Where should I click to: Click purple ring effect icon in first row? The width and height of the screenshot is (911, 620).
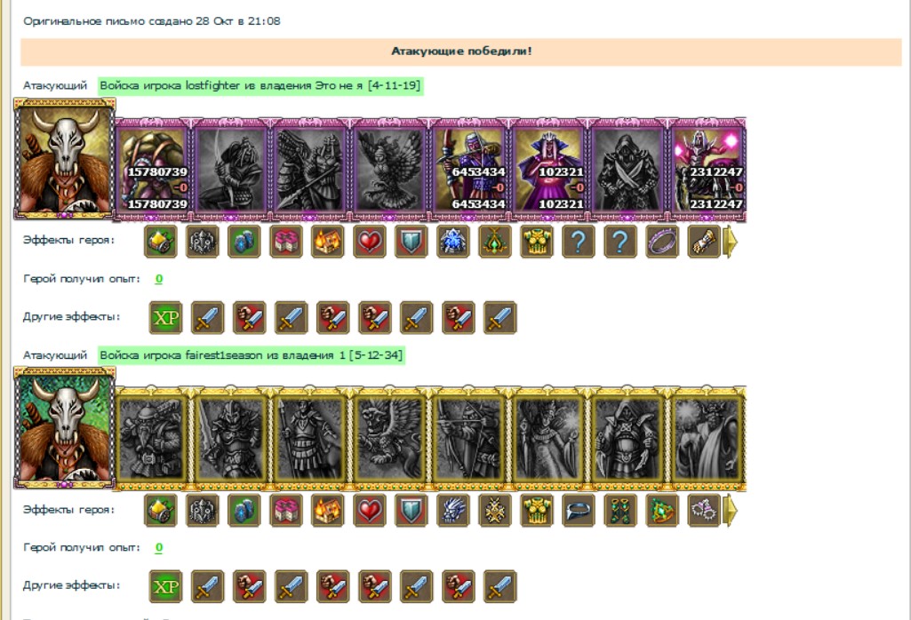[x=662, y=241]
